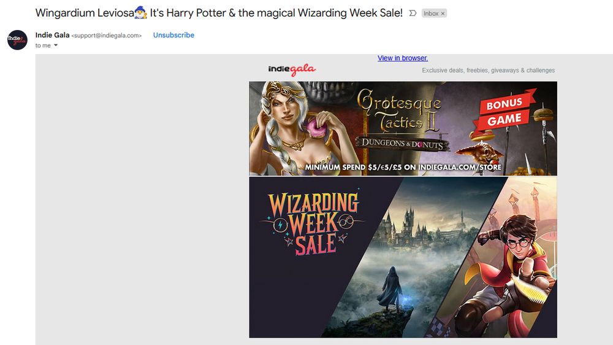Open the Indie Gala sender avatar
Viewport: 613px width, 345px height.
pos(17,39)
